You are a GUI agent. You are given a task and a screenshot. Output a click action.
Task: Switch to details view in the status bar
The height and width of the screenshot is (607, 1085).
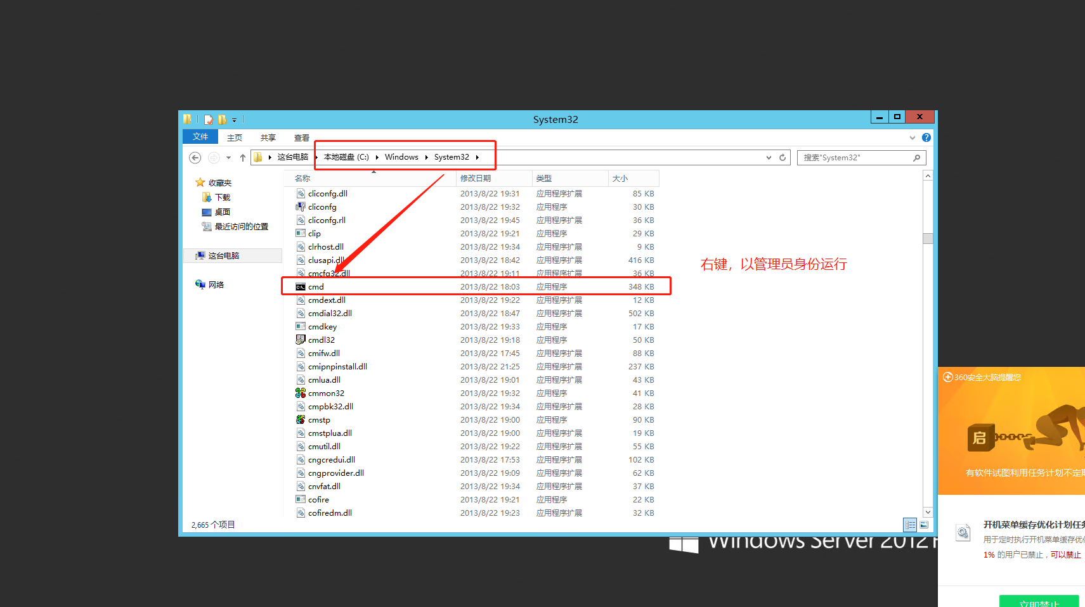tap(910, 525)
